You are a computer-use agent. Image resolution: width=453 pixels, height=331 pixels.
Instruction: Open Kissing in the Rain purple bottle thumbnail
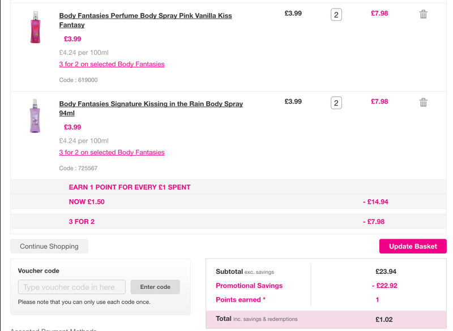point(35,116)
